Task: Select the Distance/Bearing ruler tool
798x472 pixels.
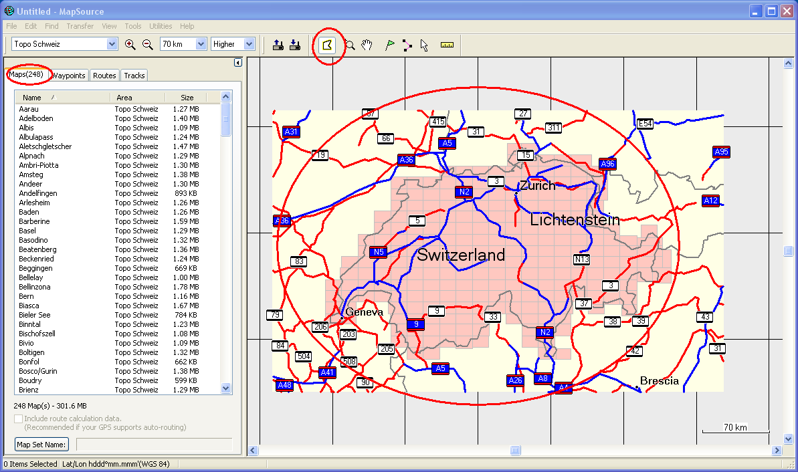Action: click(447, 45)
